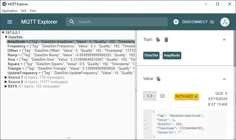The width and height of the screenshot is (236, 140).
Task: Click the search magnifier icon
Action: (x=72, y=22)
